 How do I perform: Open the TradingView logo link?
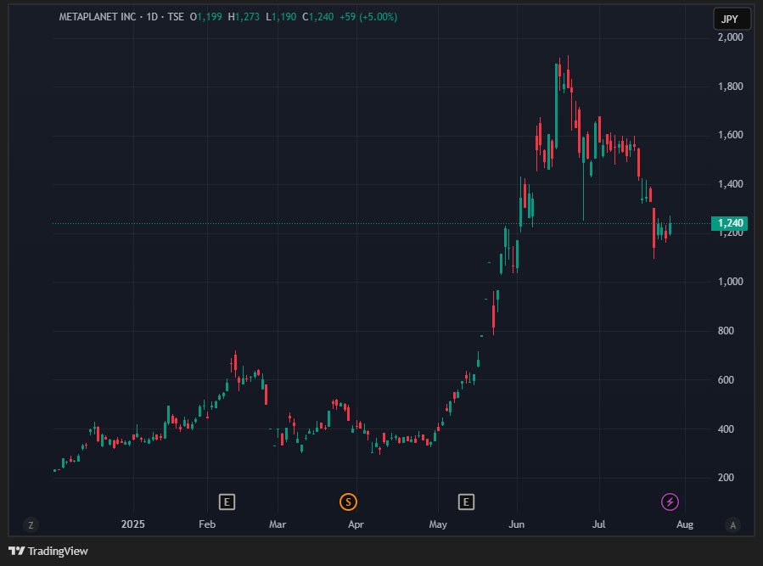coord(48,551)
